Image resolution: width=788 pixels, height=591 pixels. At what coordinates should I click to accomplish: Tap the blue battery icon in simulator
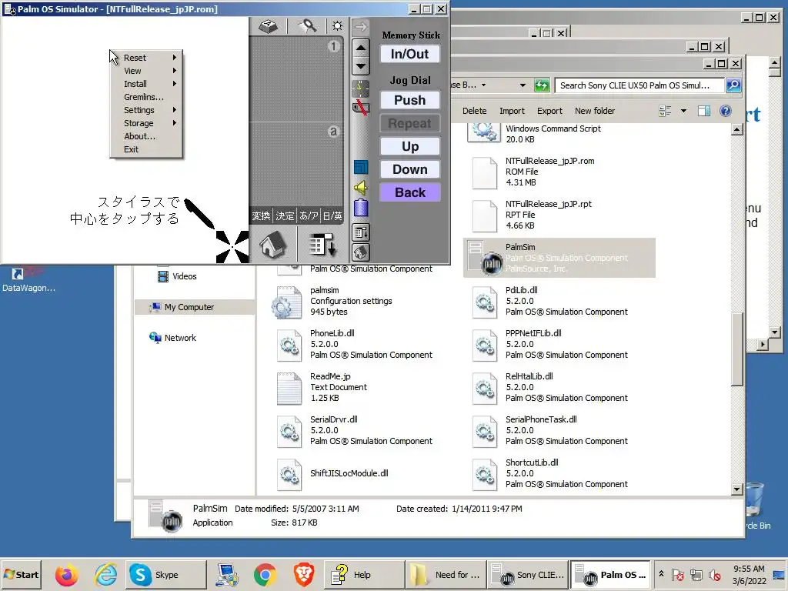(361, 208)
